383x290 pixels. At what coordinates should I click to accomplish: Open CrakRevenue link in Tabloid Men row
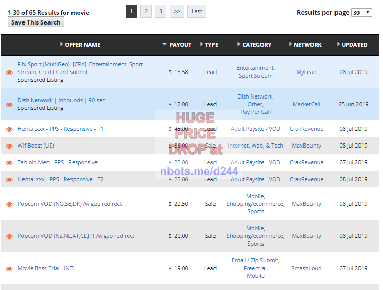306,162
